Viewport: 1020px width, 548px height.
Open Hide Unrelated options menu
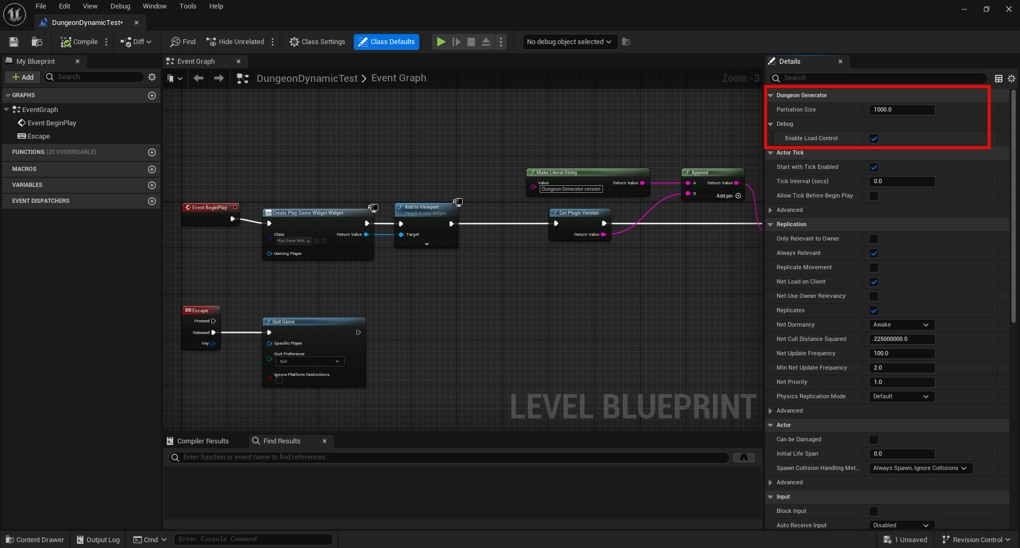coord(273,42)
